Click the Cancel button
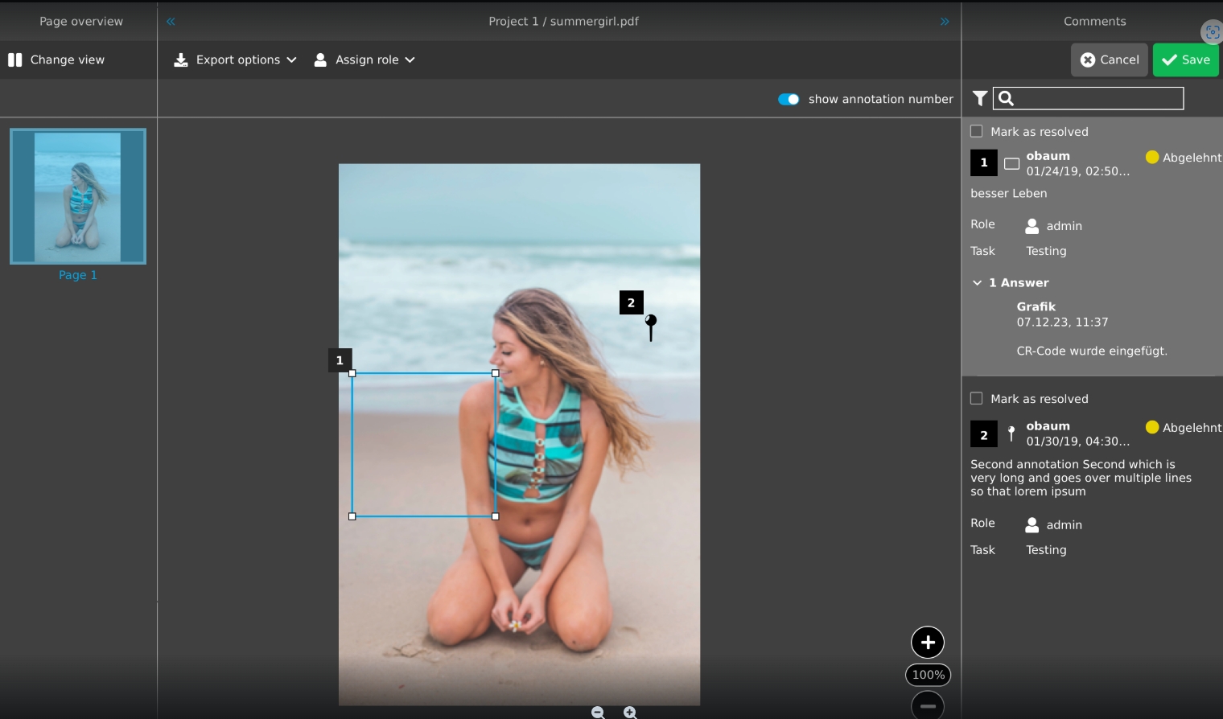This screenshot has height=719, width=1223. coord(1109,60)
